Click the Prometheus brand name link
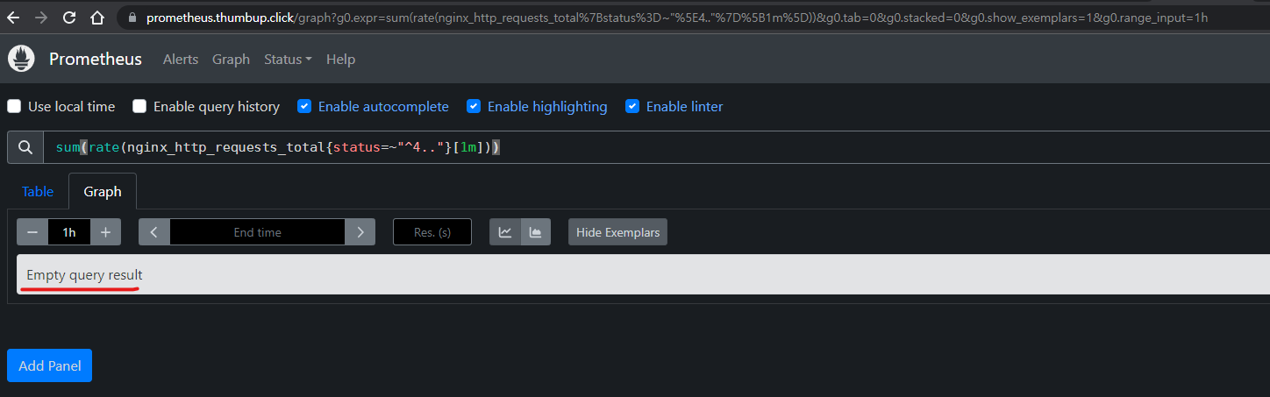Screen dimensions: 1270x397 coord(96,59)
